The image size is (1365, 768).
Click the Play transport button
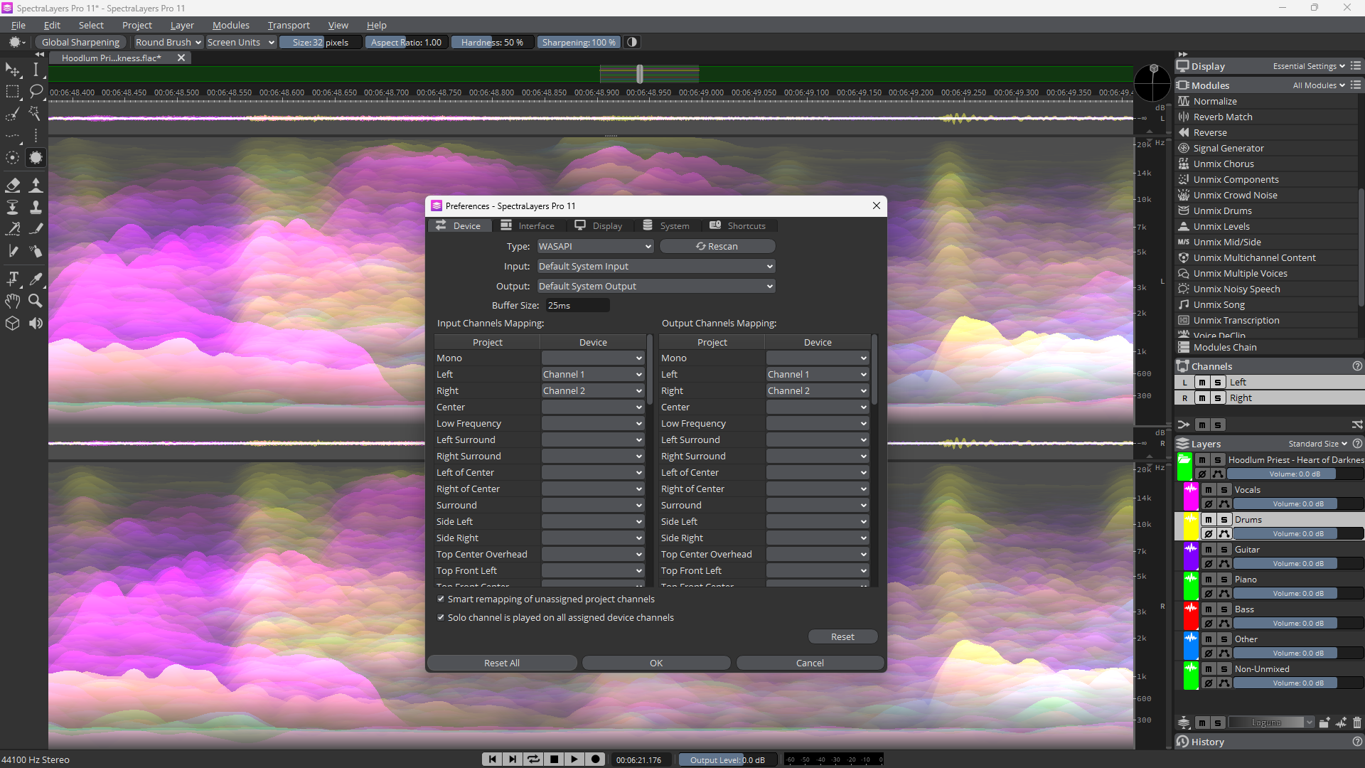[x=574, y=759]
